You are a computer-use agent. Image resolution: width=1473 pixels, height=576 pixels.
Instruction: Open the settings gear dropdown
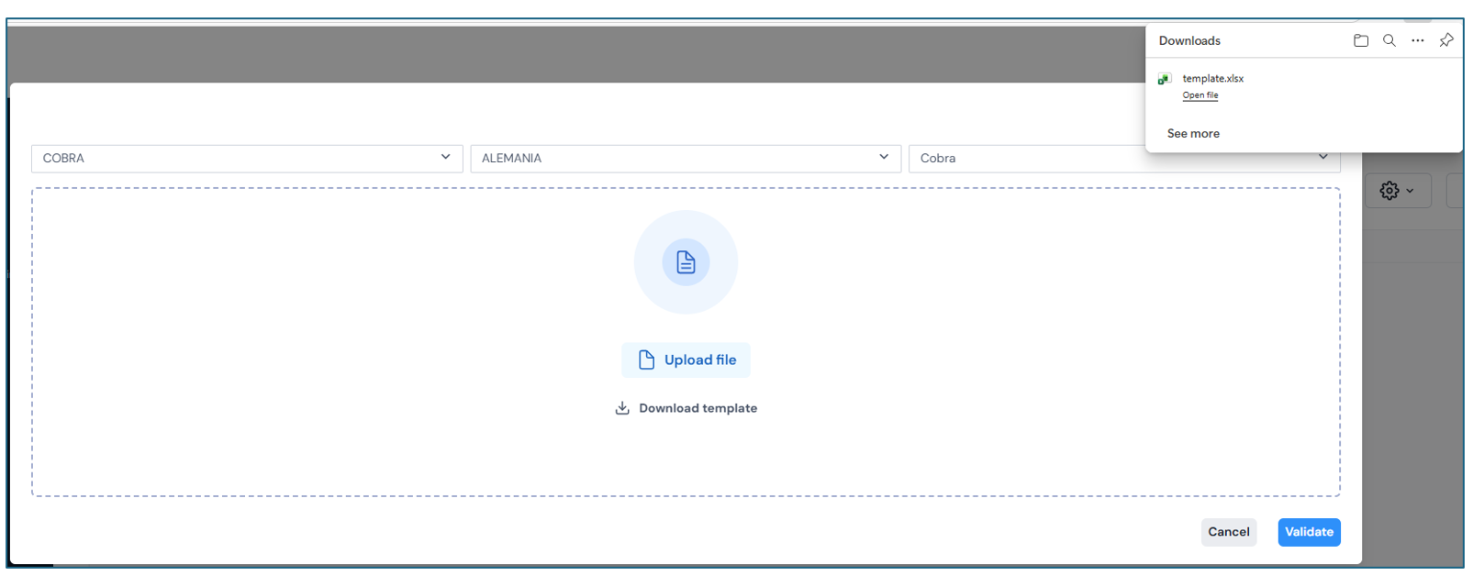point(1397,191)
